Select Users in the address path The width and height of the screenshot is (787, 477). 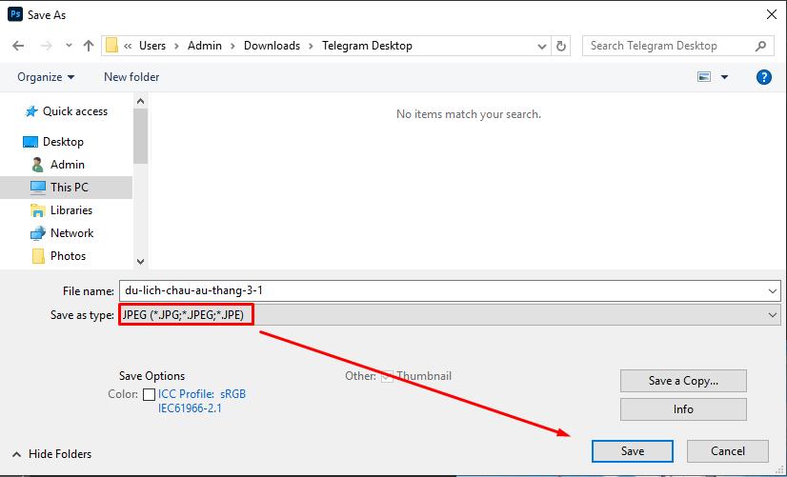point(152,46)
